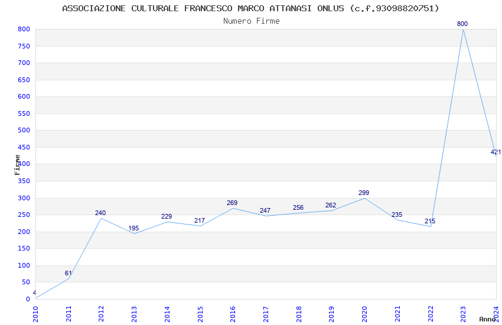Click the 550 y-axis tick label

click(x=24, y=113)
